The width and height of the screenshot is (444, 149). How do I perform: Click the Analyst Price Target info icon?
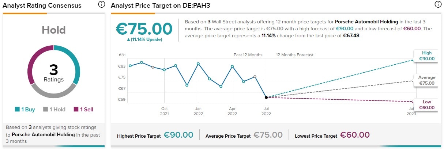tap(438, 5)
